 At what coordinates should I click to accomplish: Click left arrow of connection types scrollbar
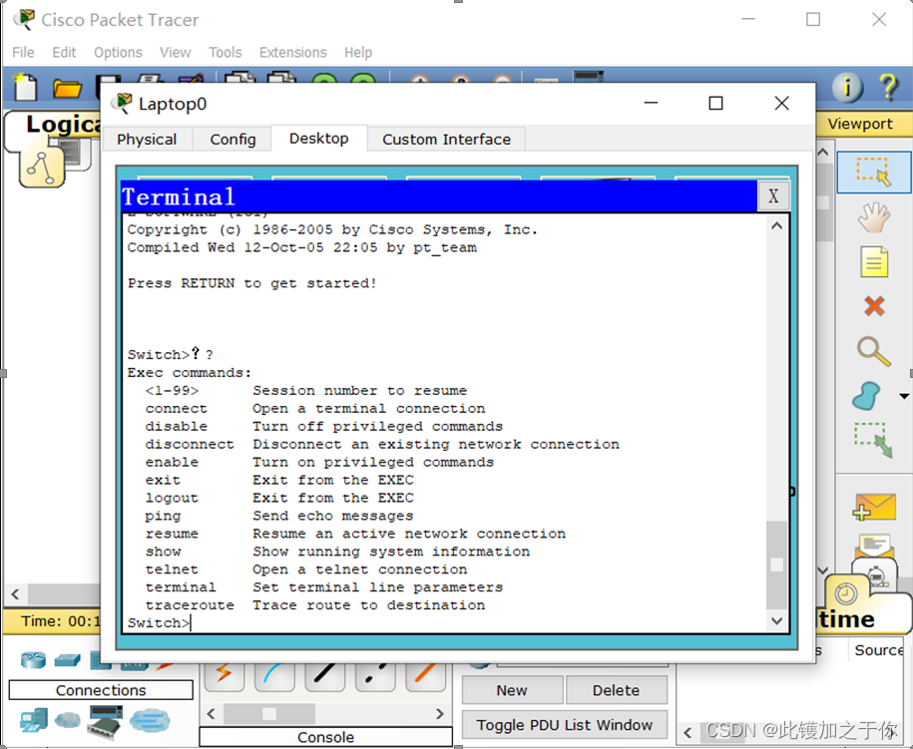click(x=212, y=713)
